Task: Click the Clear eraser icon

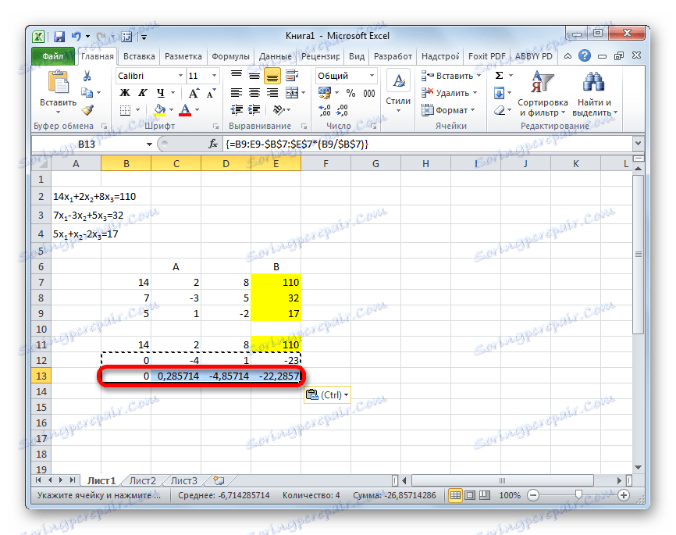Action: [500, 110]
